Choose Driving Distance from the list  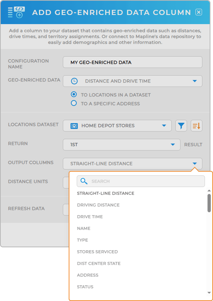point(98,205)
